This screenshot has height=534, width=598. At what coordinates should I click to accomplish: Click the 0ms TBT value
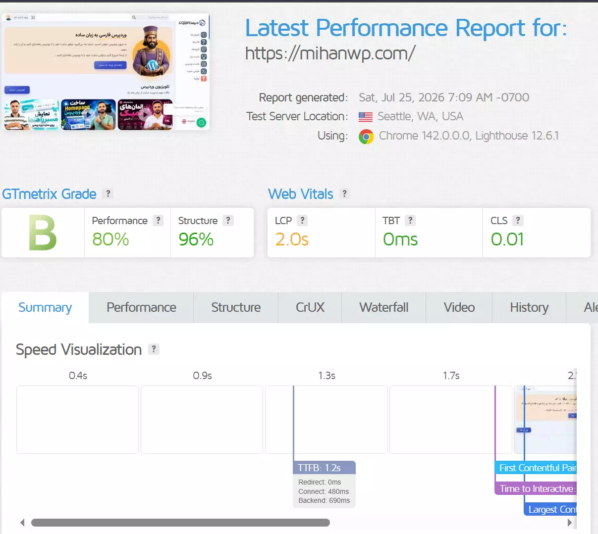coord(400,240)
